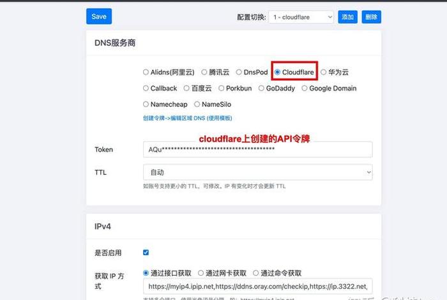Image resolution: width=447 pixels, height=300 pixels.
Task: Select the 华为云 radio option
Action: click(323, 72)
